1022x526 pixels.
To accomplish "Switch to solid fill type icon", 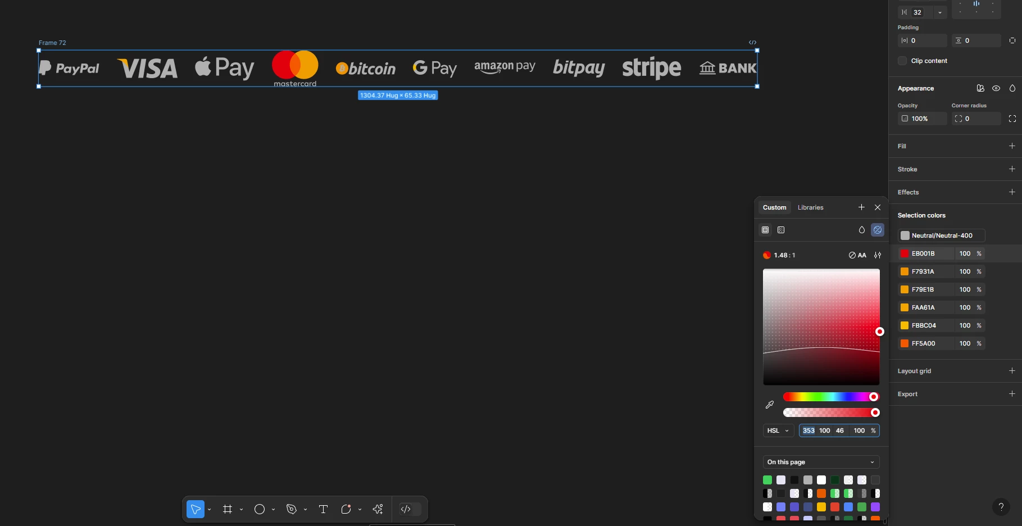I will pos(765,230).
